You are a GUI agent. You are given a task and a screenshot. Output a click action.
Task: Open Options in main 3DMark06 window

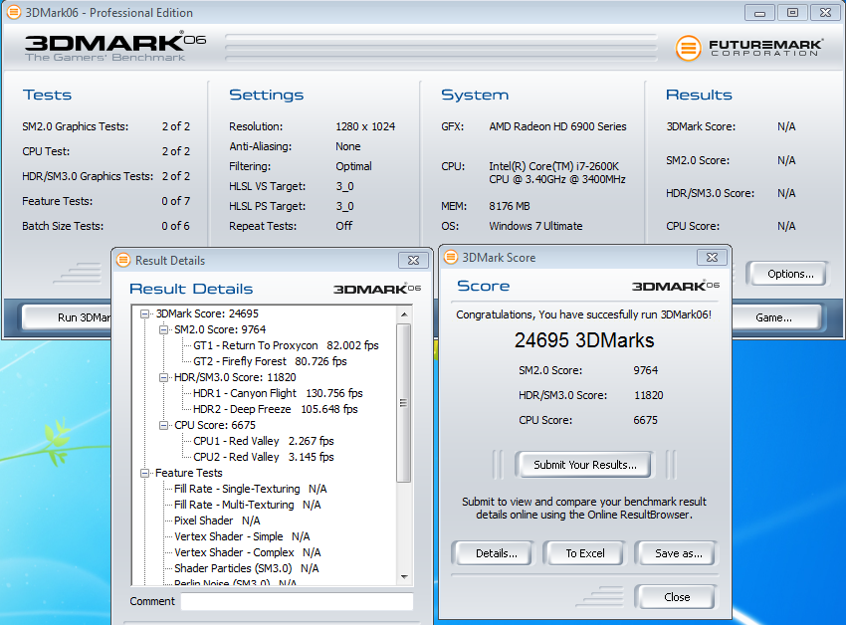pyautogui.click(x=790, y=274)
